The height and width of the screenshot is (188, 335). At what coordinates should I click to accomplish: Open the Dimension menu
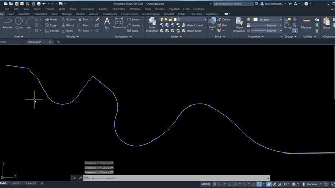coord(87,9)
